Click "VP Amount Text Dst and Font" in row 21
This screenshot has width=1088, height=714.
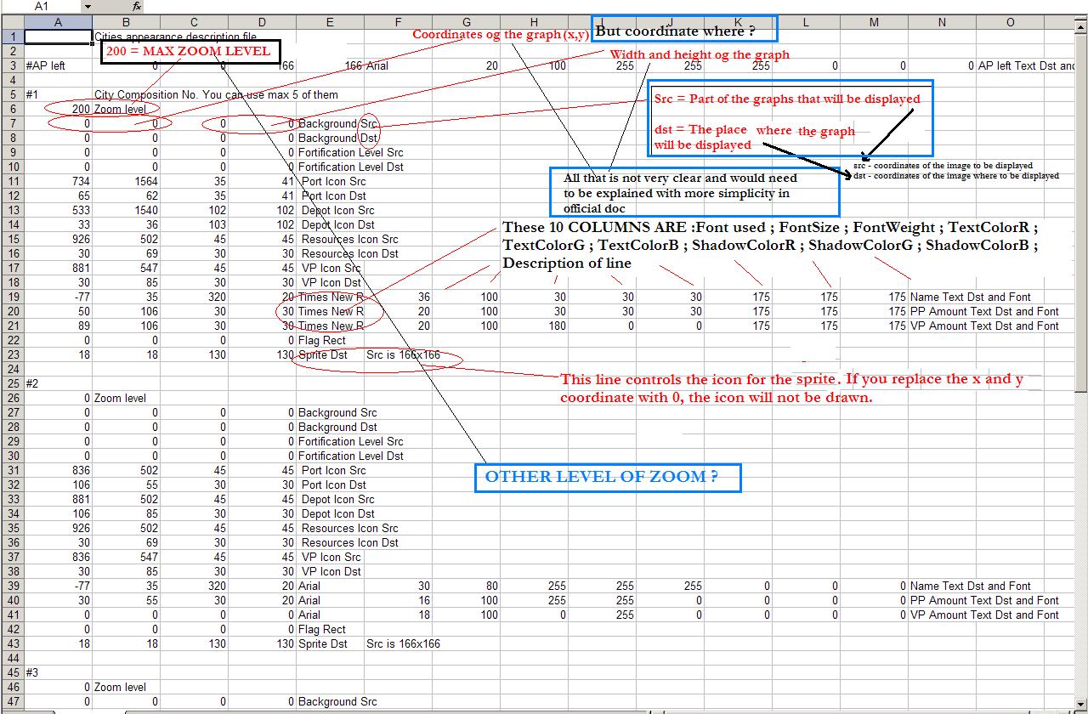[x=985, y=326]
